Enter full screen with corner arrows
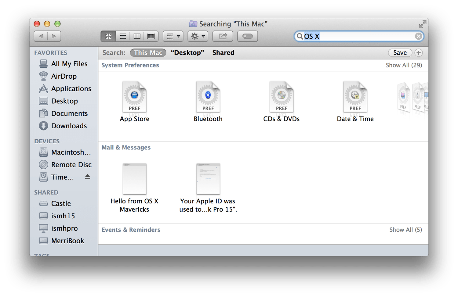458x297 pixels. point(423,24)
